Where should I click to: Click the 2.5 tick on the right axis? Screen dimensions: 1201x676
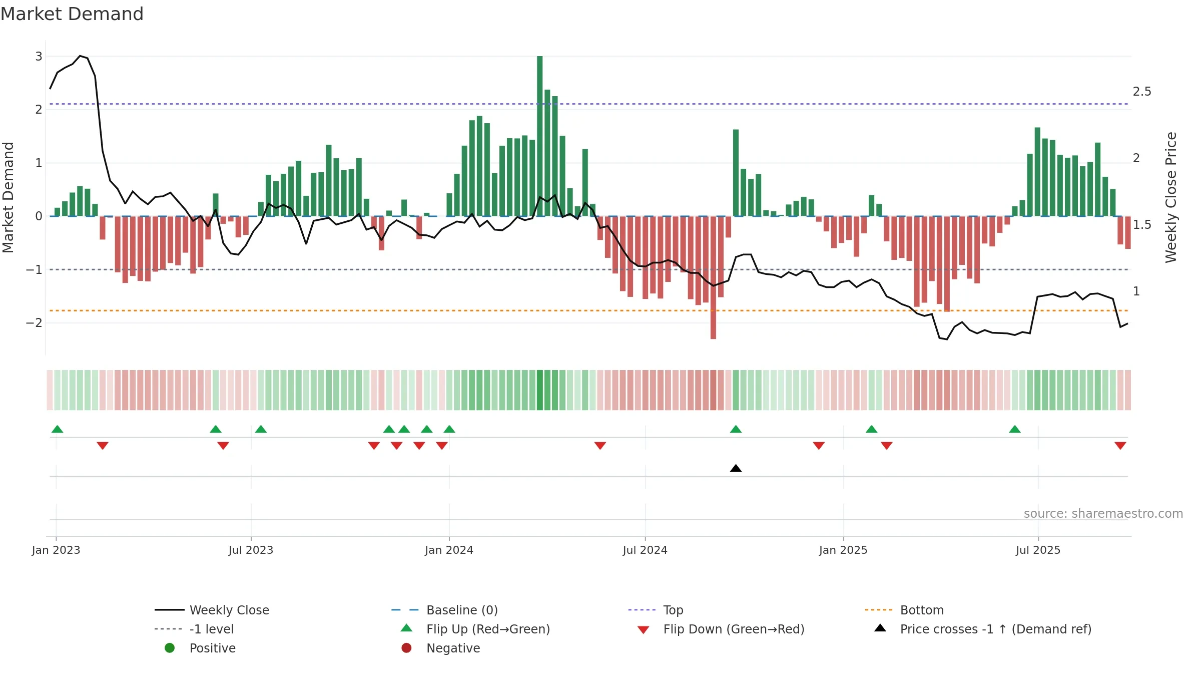coord(1142,92)
